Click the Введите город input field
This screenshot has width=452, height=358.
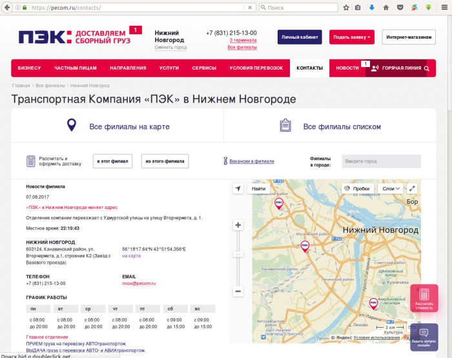tap(382, 161)
